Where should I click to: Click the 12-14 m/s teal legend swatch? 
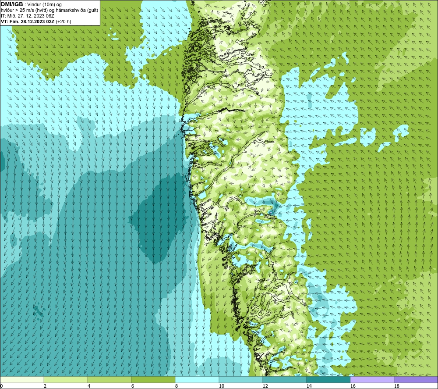[284, 379]
